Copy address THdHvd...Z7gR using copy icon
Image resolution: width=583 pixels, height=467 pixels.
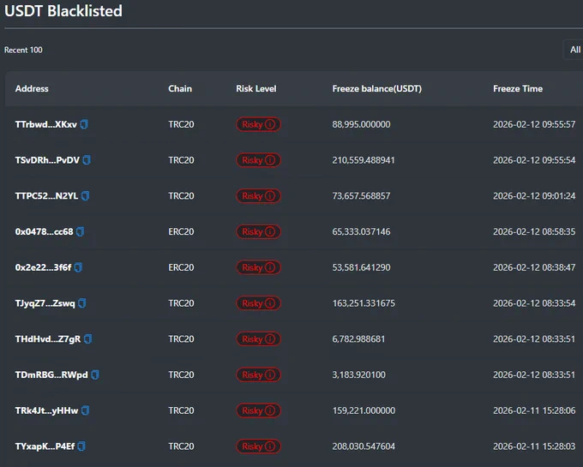point(87,338)
